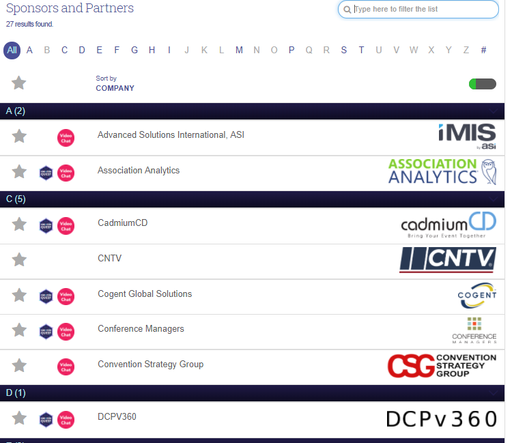
Task: Start Video Chat with CadmiumCD
Action: coord(66,226)
